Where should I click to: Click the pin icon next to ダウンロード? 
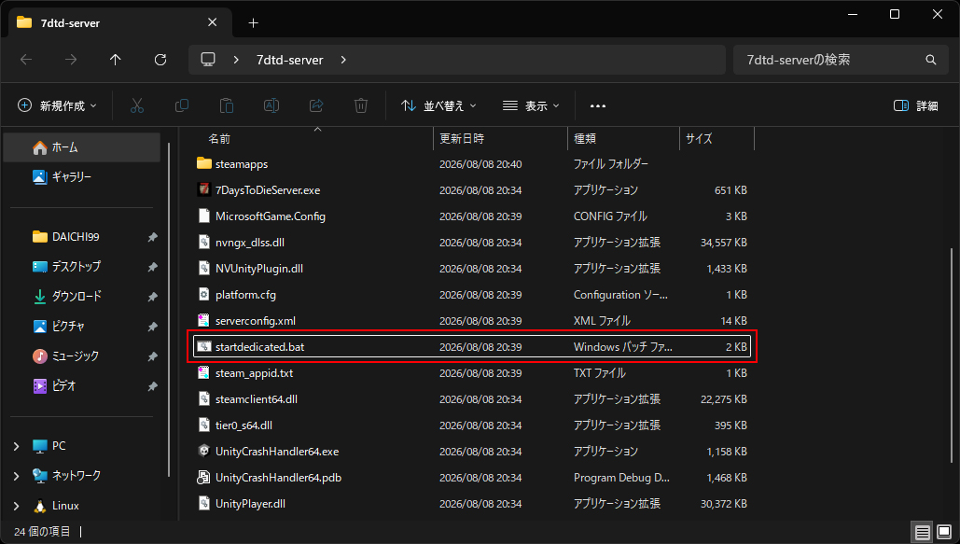click(152, 297)
